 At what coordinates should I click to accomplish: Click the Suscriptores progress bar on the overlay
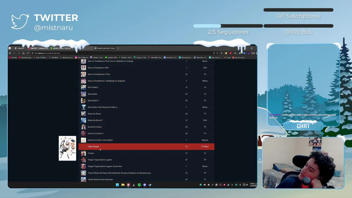click(x=298, y=10)
